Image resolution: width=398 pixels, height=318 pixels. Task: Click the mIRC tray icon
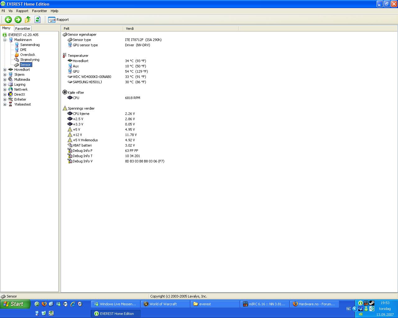click(366, 303)
